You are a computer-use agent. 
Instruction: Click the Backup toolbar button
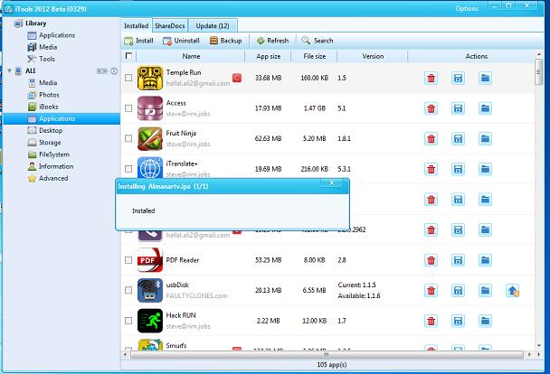pos(226,41)
